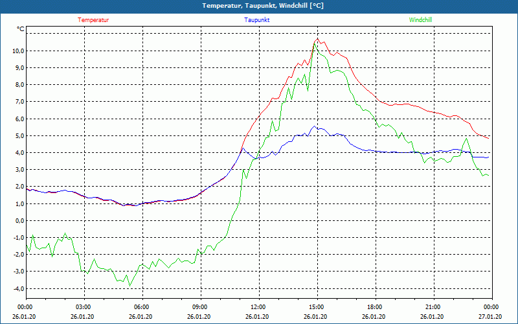This screenshot has height=324, width=518.
Task: Click the 06:00 time axis label
Action: 142,307
